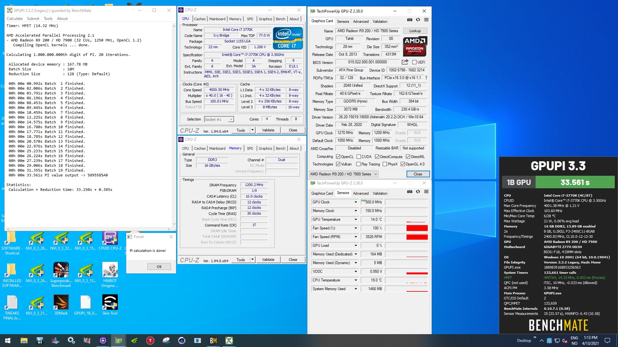618x347 pixels.
Task: Open the INSTALLED SOFTWARE folder icon
Action: pyautogui.click(x=12, y=275)
